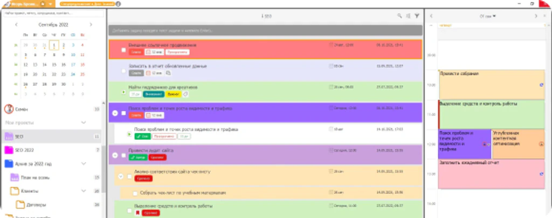The height and width of the screenshot is (218, 552).
Task: Click the due-date calendar icon in the Внешнее ссылочное продвижение row
Action: [x=330, y=45]
